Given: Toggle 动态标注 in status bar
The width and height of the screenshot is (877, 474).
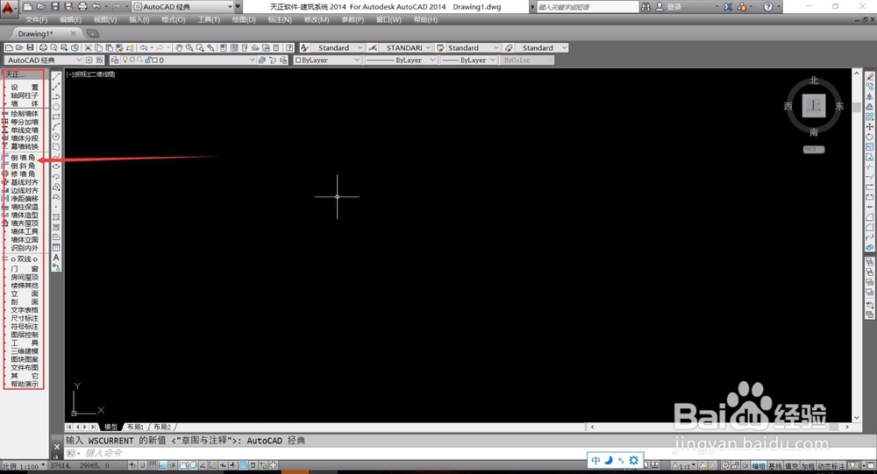Looking at the screenshot, I should 831,466.
